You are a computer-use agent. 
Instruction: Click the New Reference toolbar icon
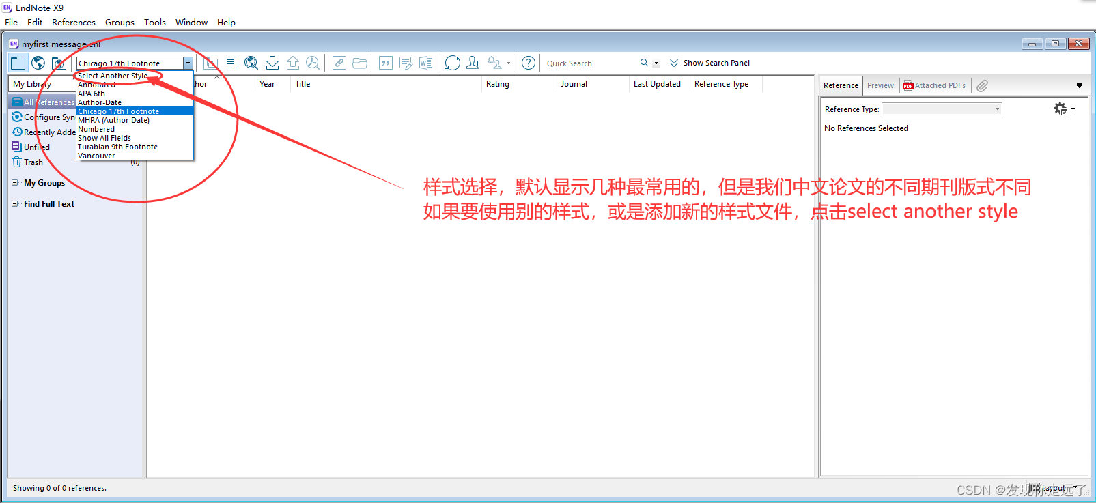tap(231, 63)
